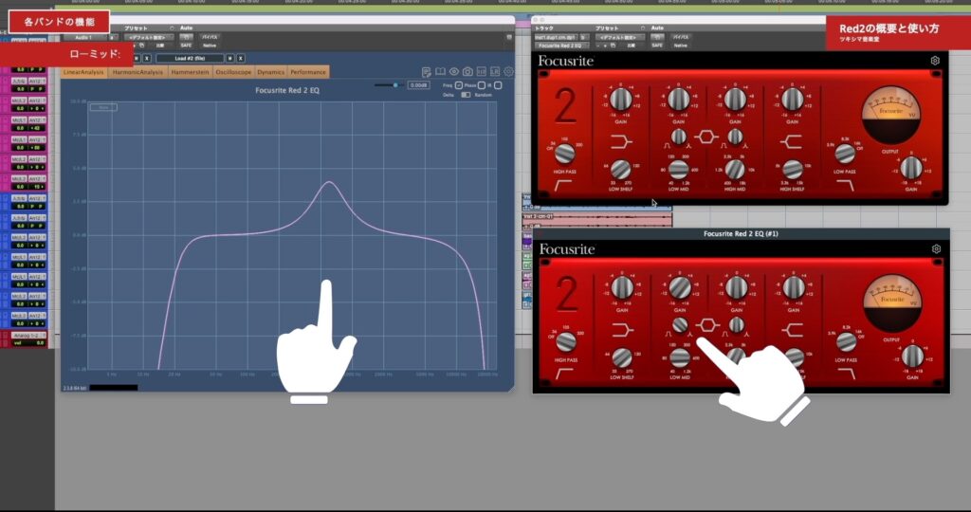Click Native in right plugin header
This screenshot has height=512, width=971.
pyautogui.click(x=681, y=46)
